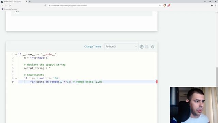Open a new browser tab
The width and height of the screenshot is (218, 123).
(x=30, y=2)
